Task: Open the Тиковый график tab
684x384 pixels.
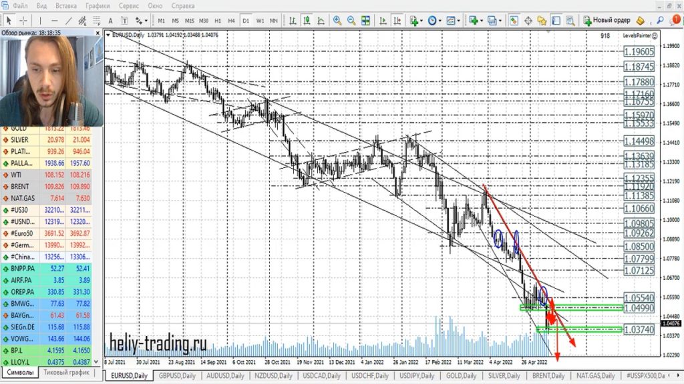Action: click(66, 373)
